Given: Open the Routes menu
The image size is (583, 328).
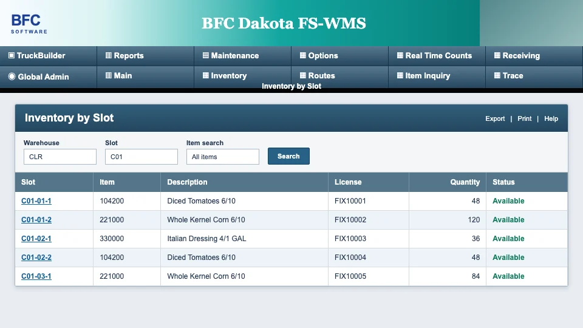Looking at the screenshot, I should (340, 76).
